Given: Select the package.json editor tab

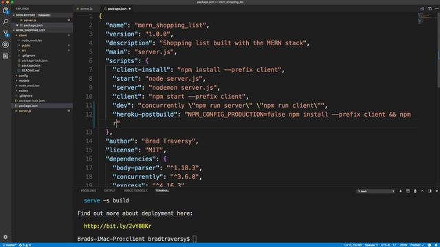Looking at the screenshot, I should pos(117,9).
